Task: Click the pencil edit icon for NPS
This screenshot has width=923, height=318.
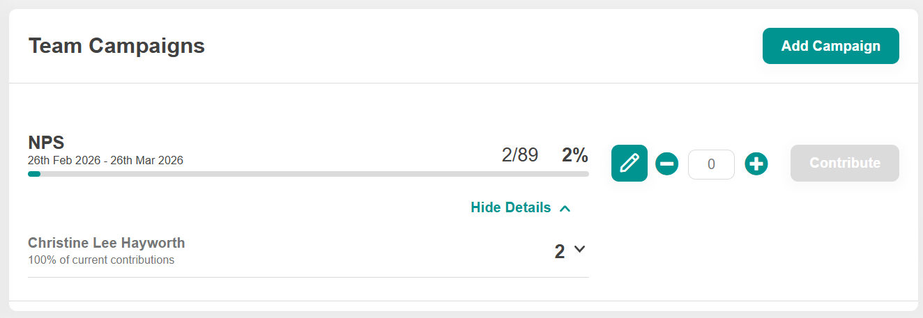Action: (629, 163)
